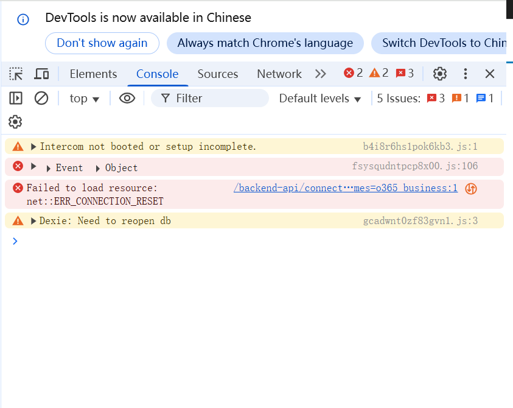Toggle the device toolbar icon
513x408 pixels.
click(x=41, y=74)
